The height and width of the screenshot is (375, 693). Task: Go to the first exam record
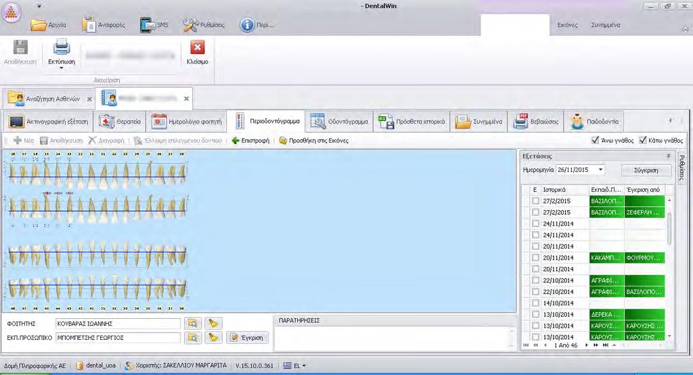click(x=526, y=345)
